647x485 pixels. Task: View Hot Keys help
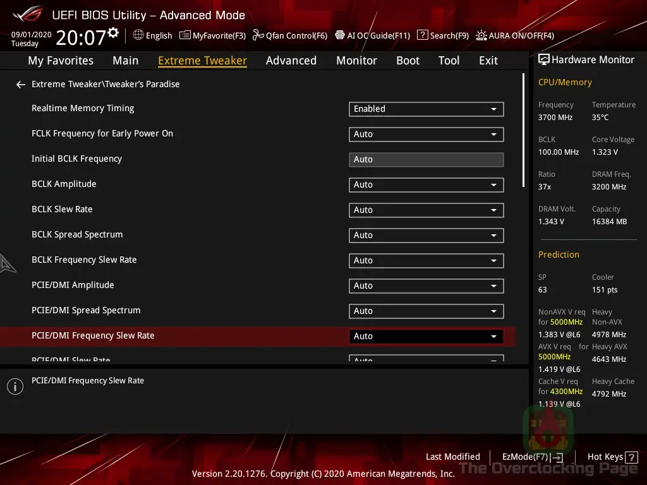pyautogui.click(x=605, y=457)
